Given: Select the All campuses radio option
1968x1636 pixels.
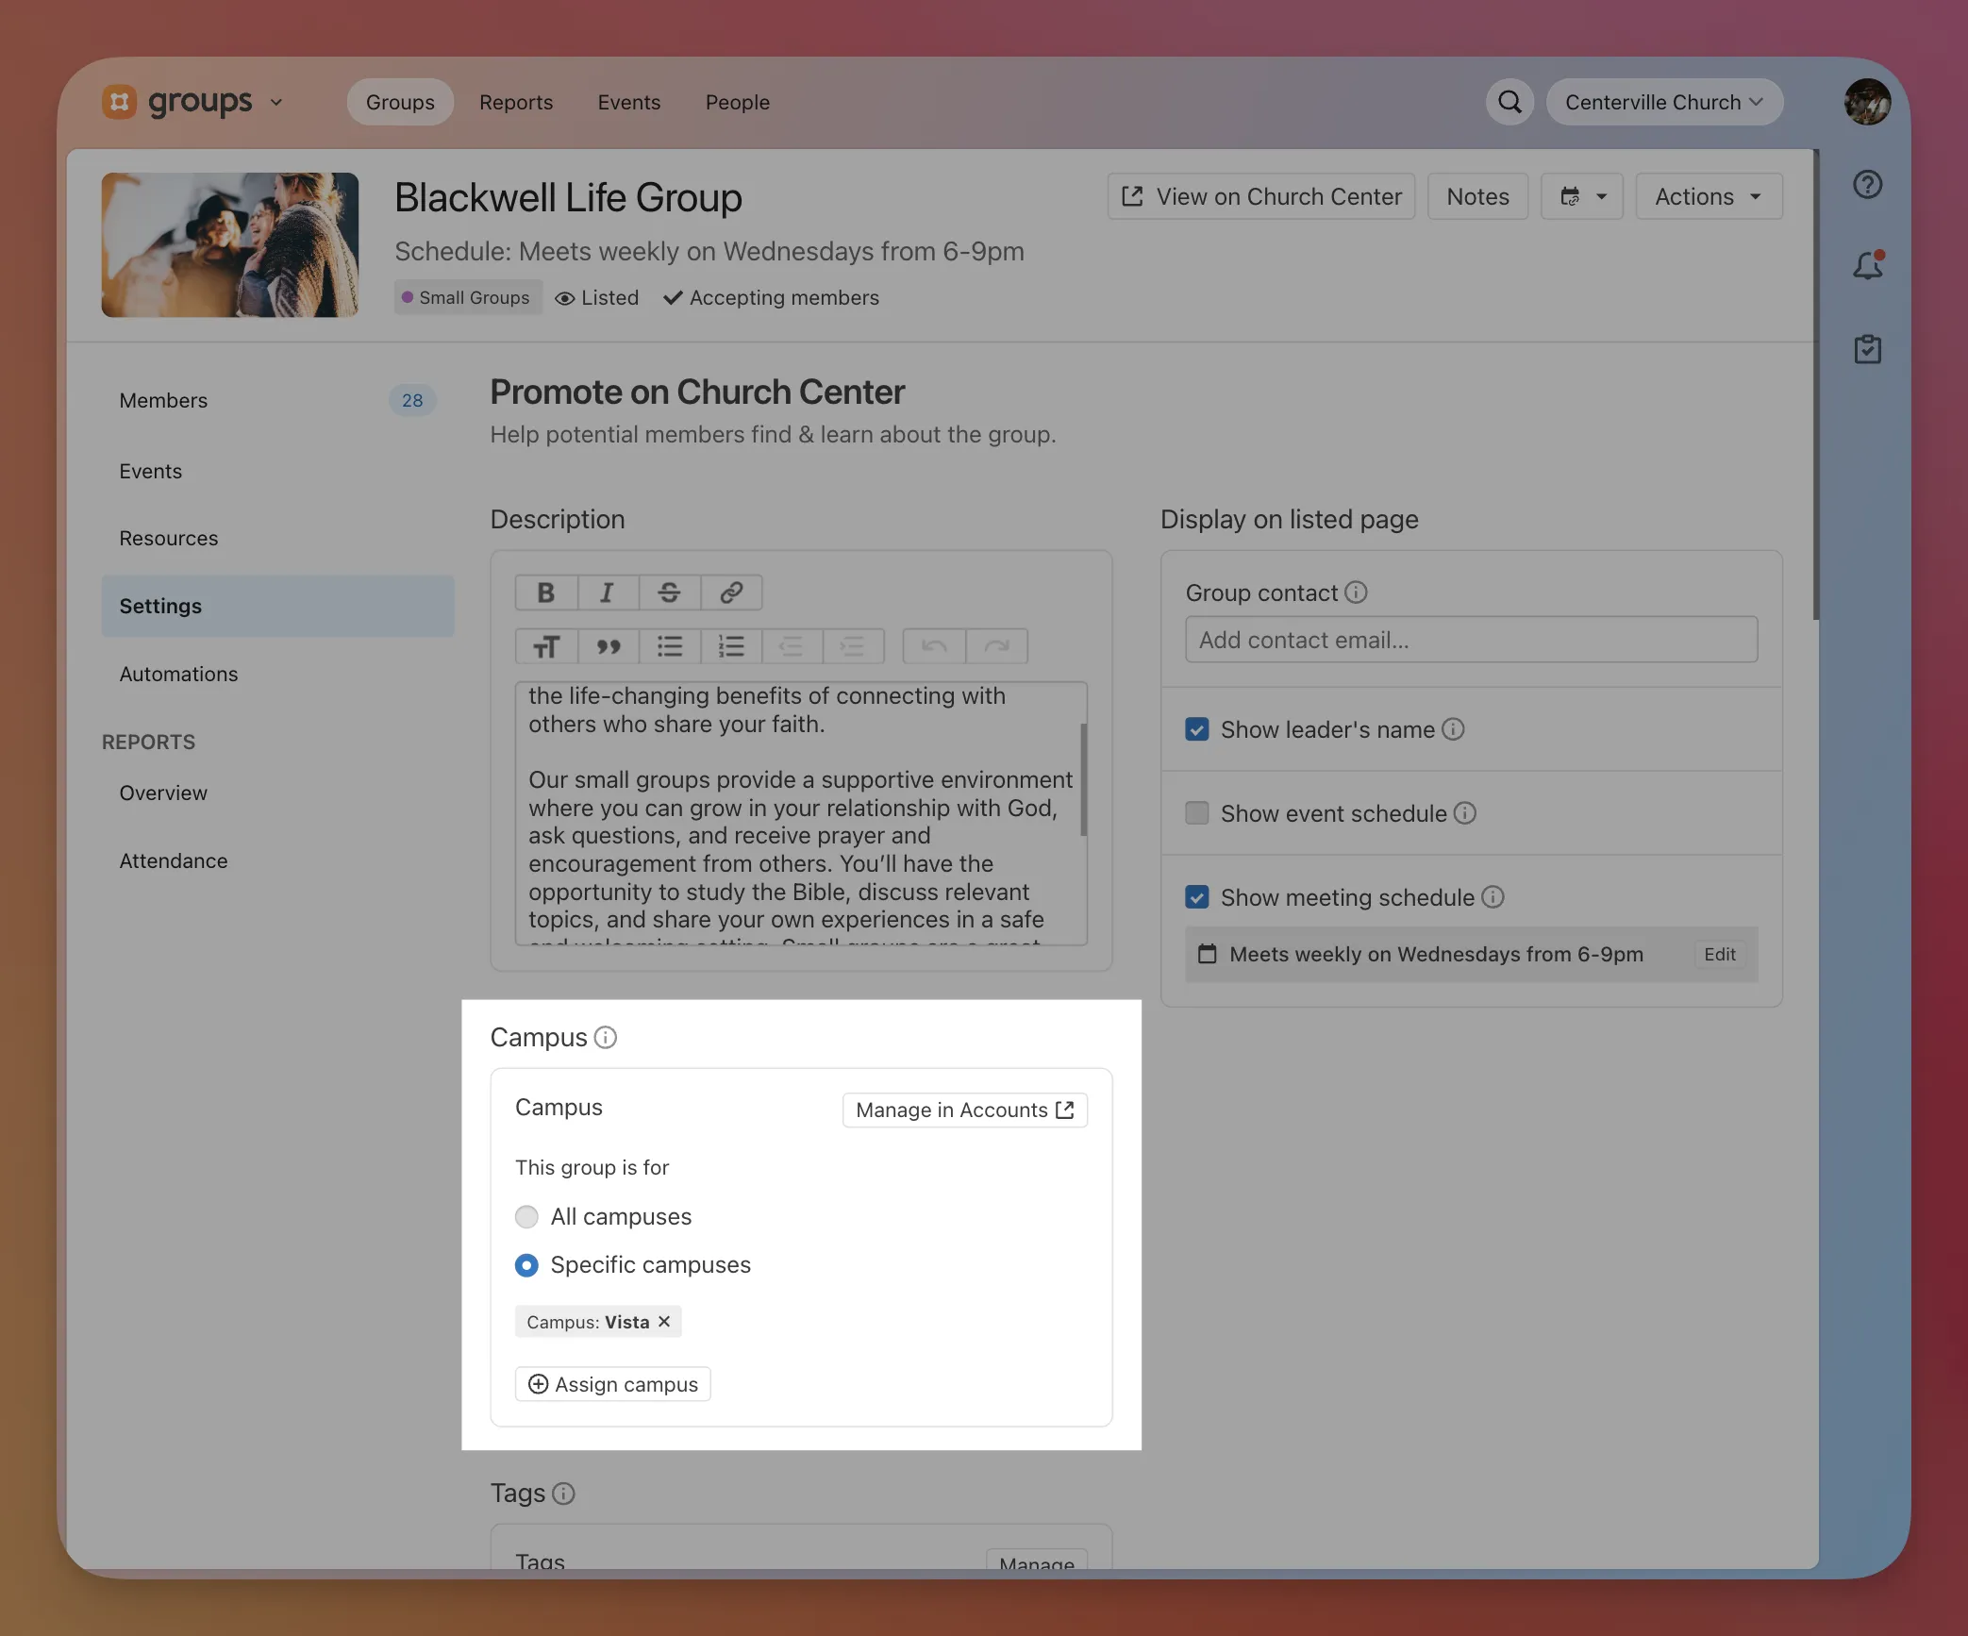Looking at the screenshot, I should coord(526,1217).
